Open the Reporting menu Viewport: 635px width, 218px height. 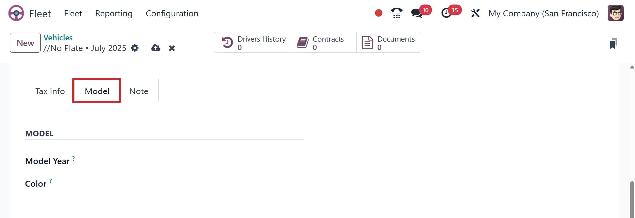(x=114, y=13)
